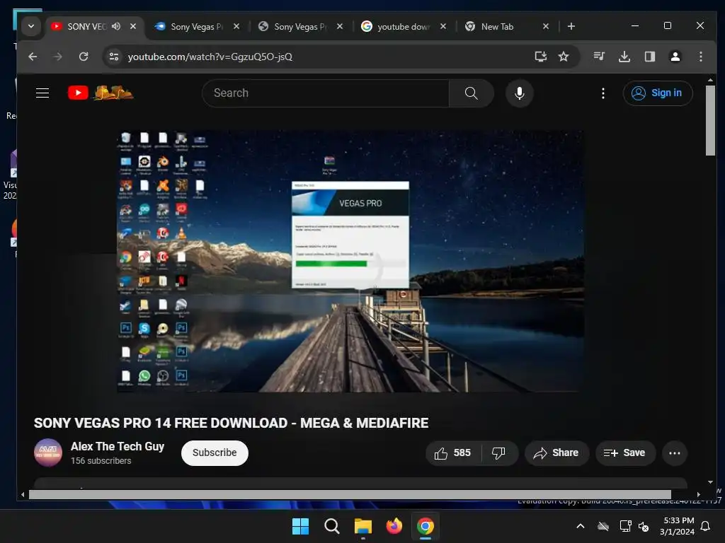The image size is (725, 543).
Task: Bookmark this page with the star icon
Action: click(563, 57)
